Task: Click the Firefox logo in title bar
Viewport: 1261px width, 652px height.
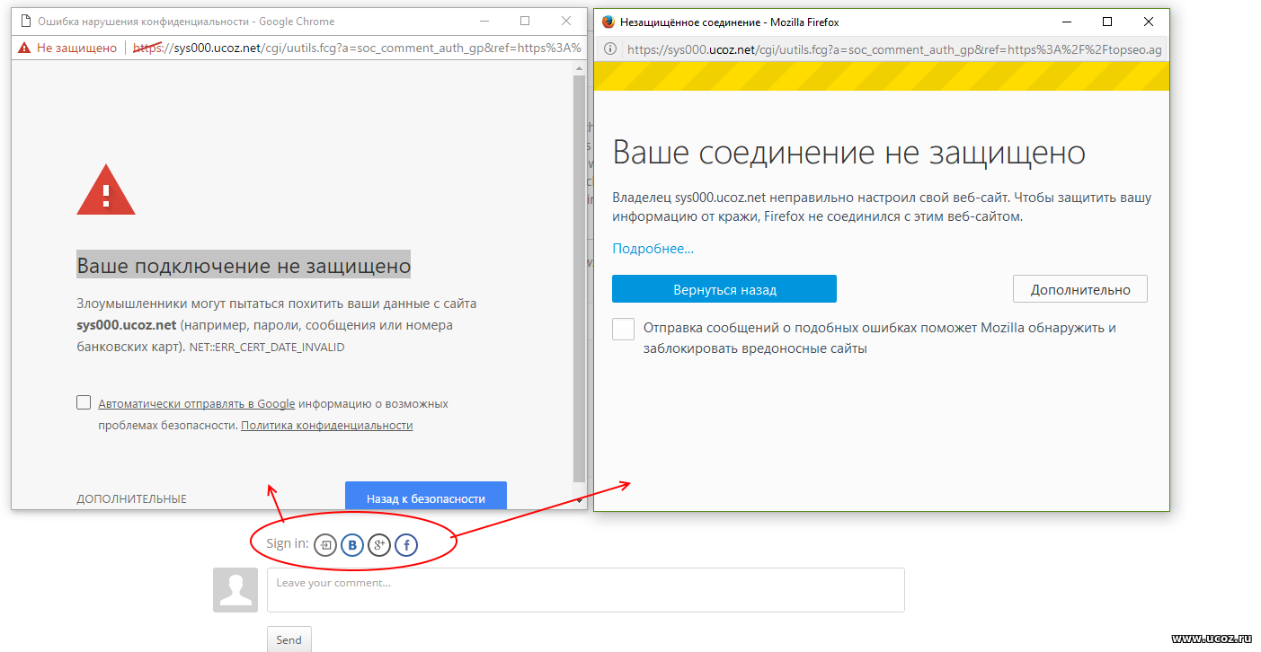Action: tap(608, 22)
